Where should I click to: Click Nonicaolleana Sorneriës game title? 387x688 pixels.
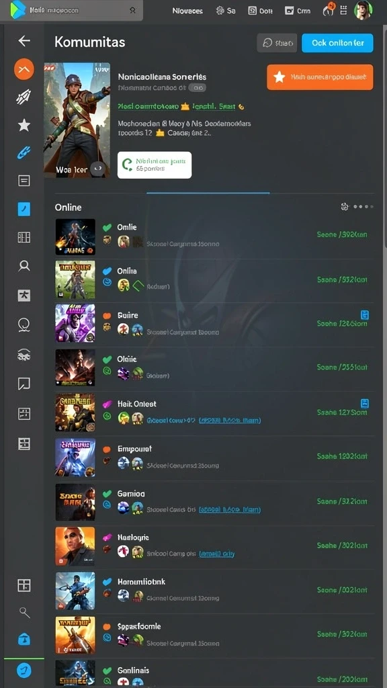tap(162, 77)
